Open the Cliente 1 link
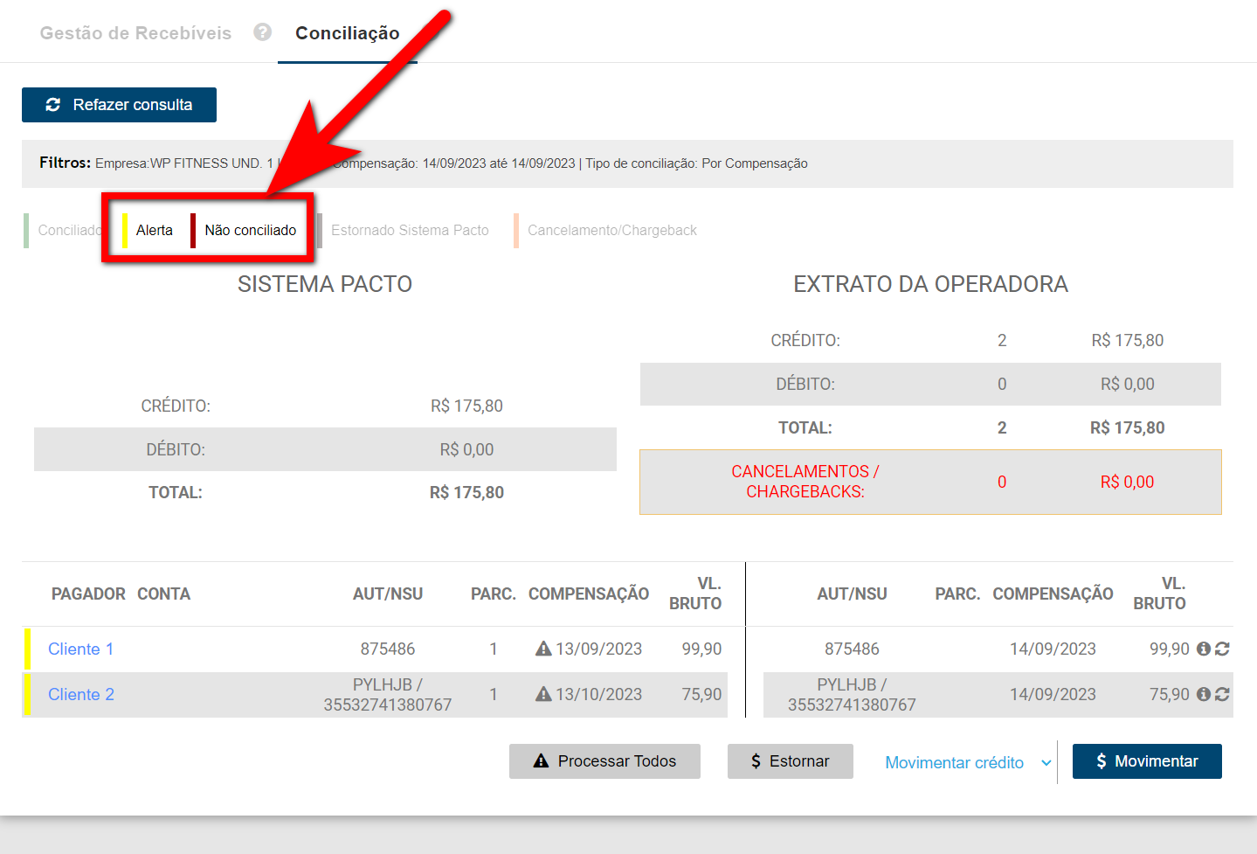Image resolution: width=1257 pixels, height=854 pixels. [x=80, y=649]
